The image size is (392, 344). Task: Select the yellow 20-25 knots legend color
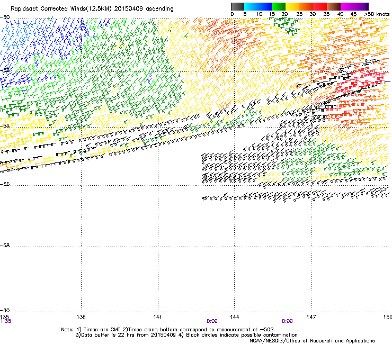[292, 6]
